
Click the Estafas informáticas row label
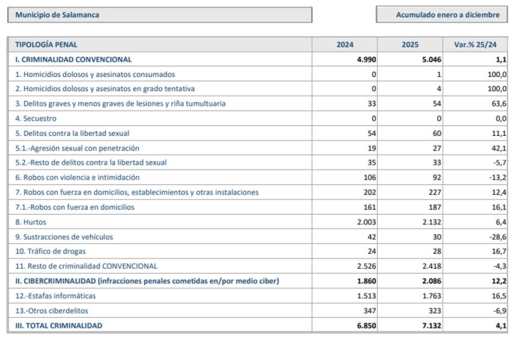click(59, 295)
